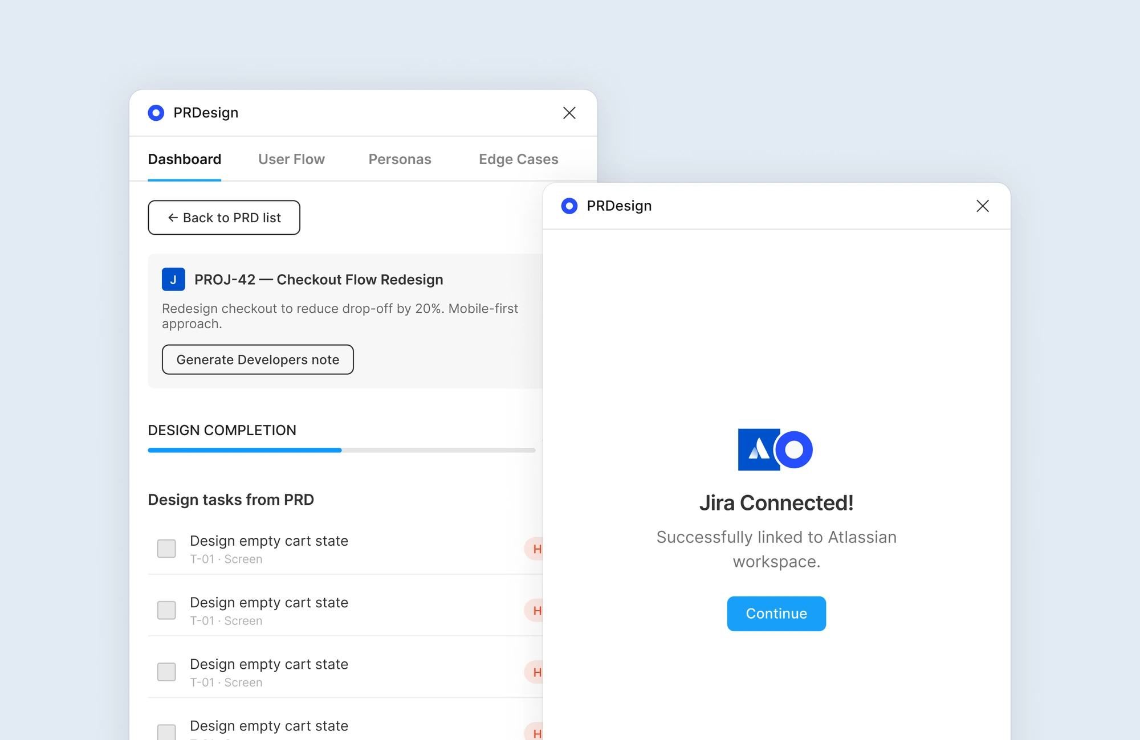The width and height of the screenshot is (1140, 740).
Task: Check the second Design empty cart state task
Action: pyautogui.click(x=166, y=610)
